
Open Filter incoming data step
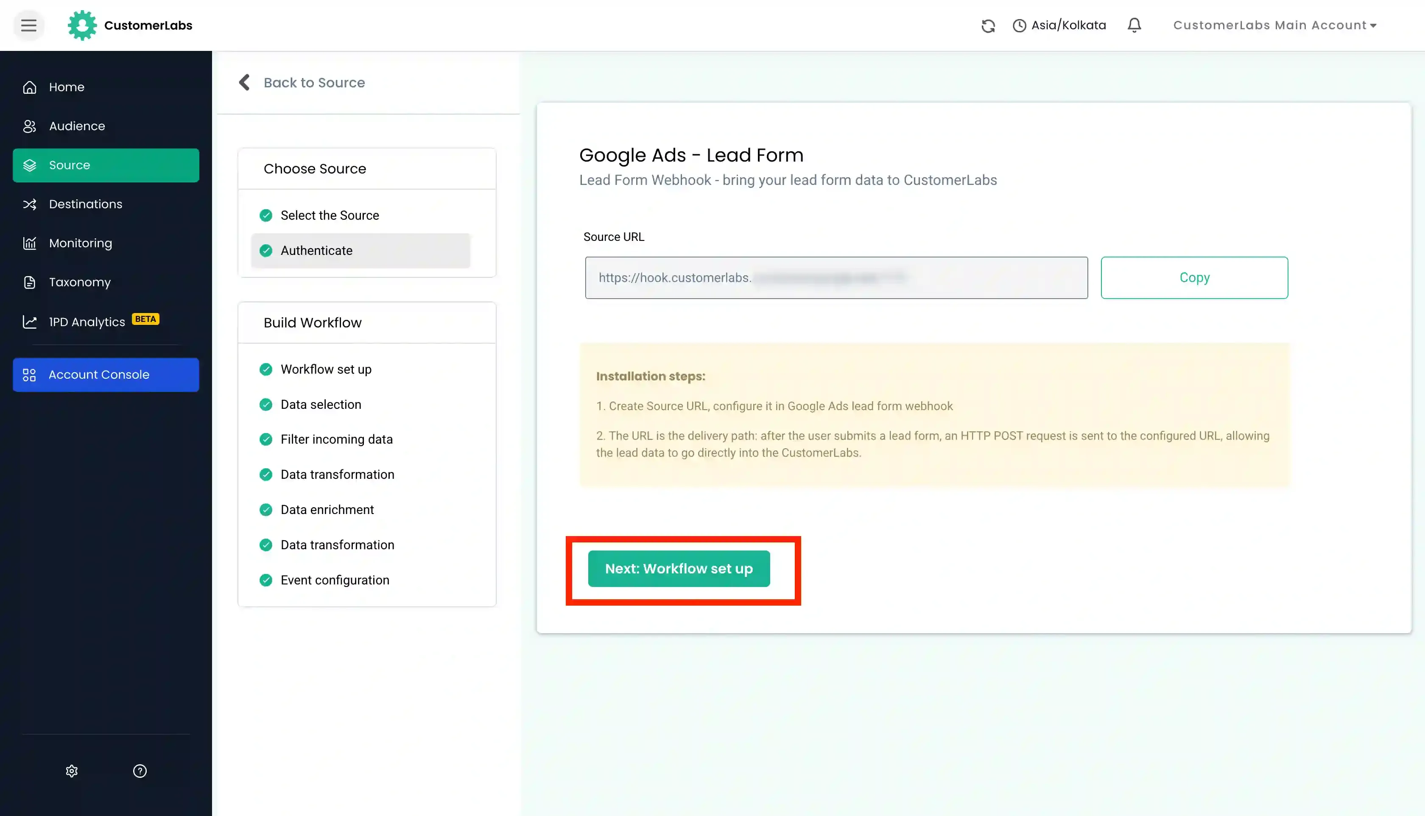point(361,439)
